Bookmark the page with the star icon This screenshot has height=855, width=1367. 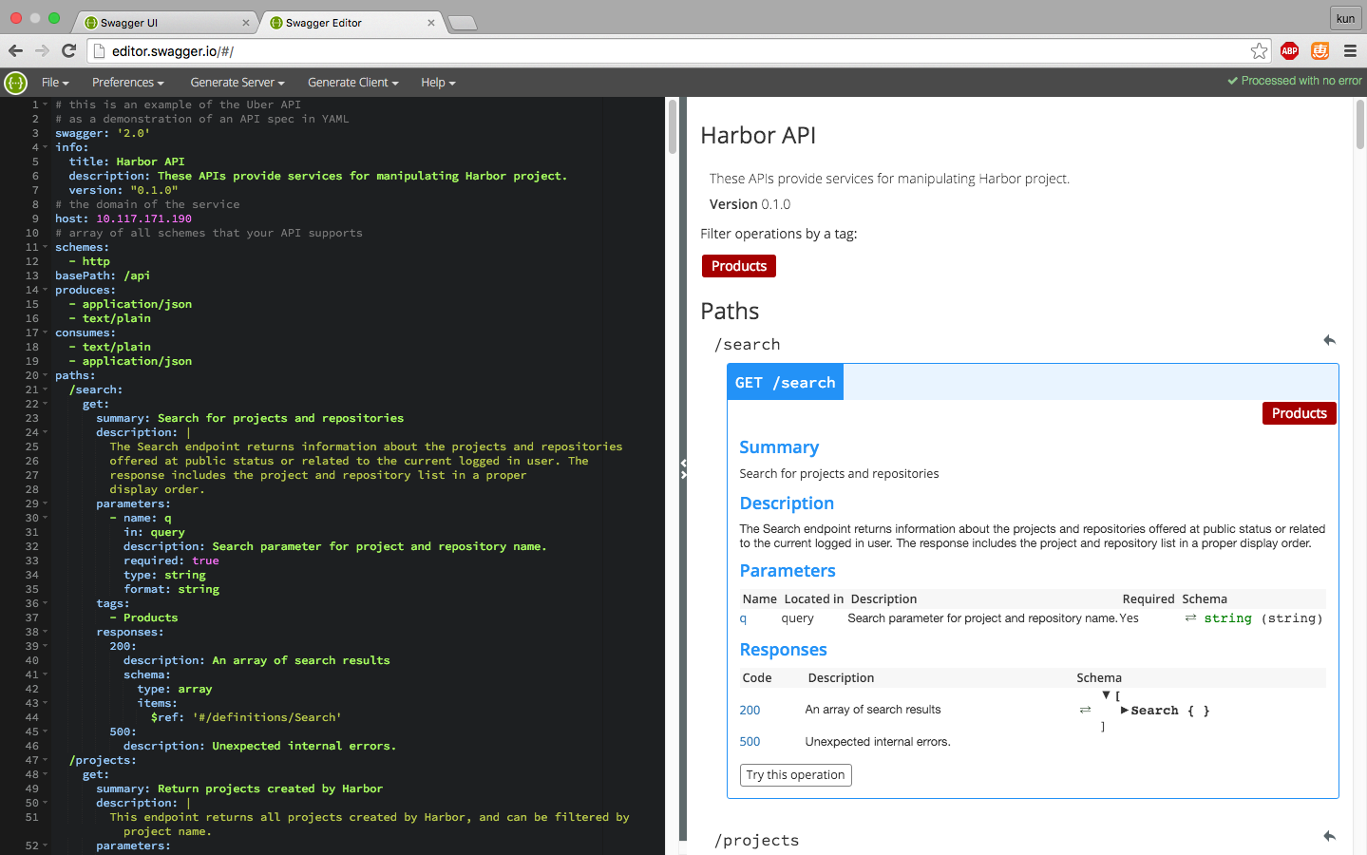click(1259, 51)
